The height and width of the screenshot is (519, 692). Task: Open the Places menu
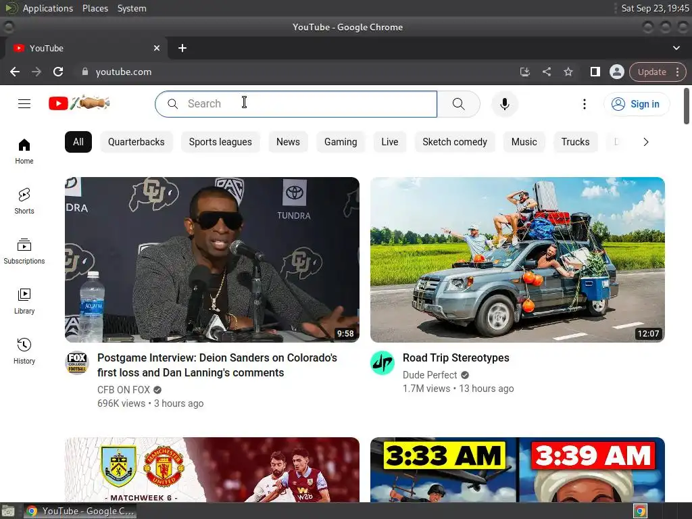tap(95, 8)
